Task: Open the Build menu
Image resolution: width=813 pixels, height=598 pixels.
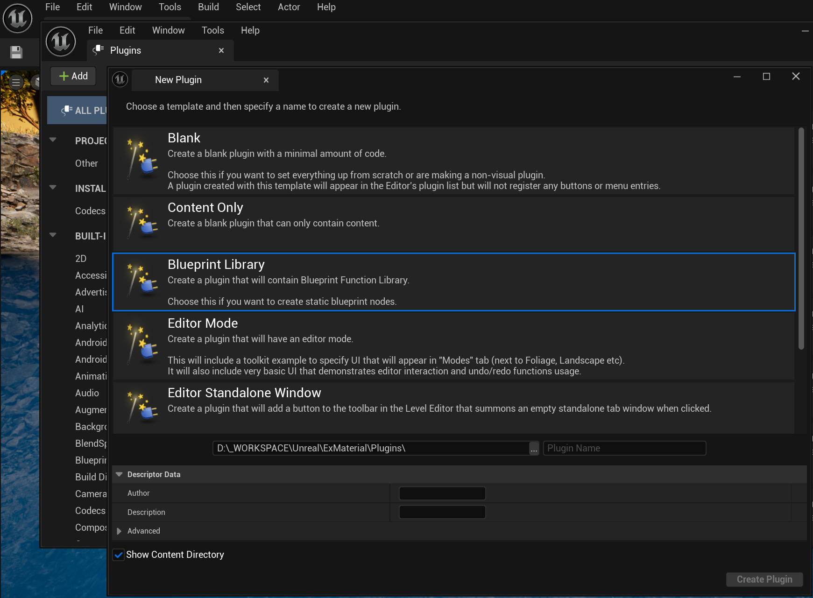Action: pos(208,7)
